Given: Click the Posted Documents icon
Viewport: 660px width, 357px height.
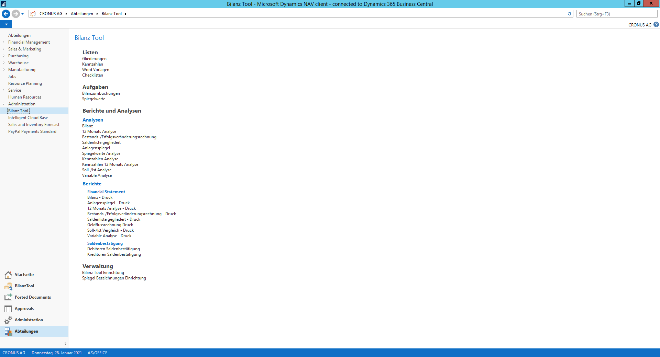Looking at the screenshot, I should (x=8, y=298).
